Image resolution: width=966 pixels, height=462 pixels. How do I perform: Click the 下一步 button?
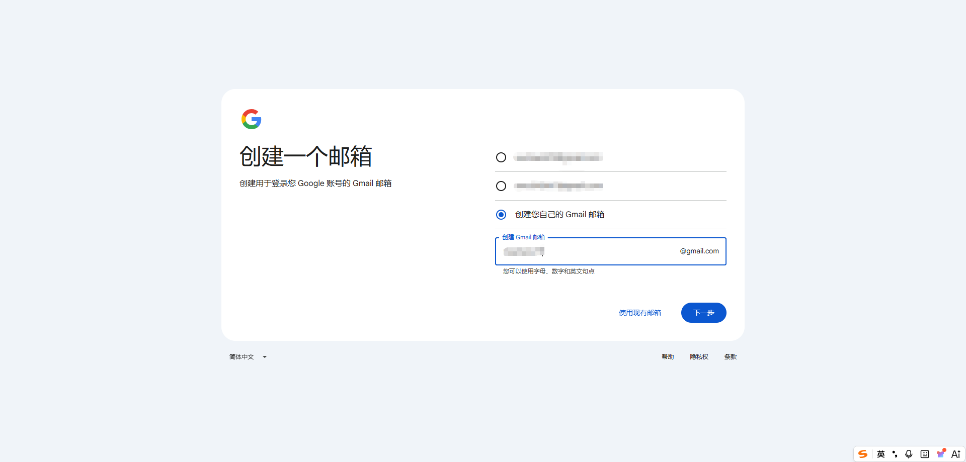point(704,313)
